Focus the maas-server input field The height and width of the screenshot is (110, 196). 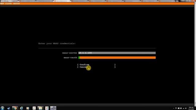(x=117, y=53)
